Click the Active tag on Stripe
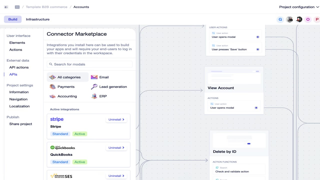Viewport: 320px width, 180px height. point(80,134)
